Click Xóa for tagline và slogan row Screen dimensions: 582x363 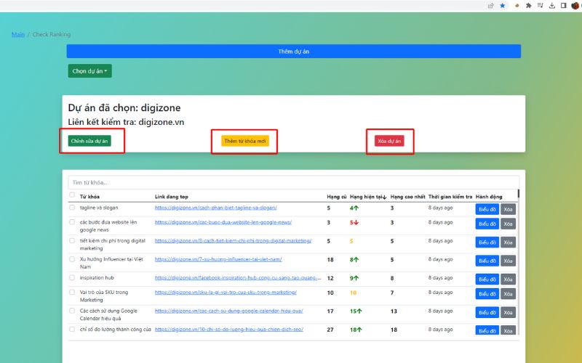point(508,209)
